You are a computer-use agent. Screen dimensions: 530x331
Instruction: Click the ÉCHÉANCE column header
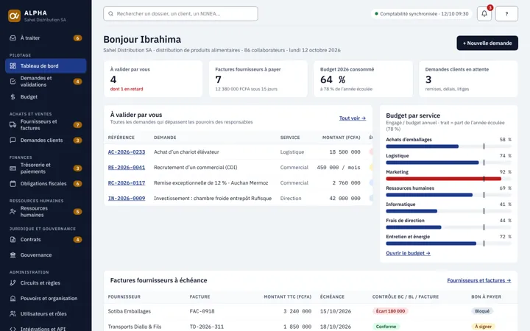332,297
